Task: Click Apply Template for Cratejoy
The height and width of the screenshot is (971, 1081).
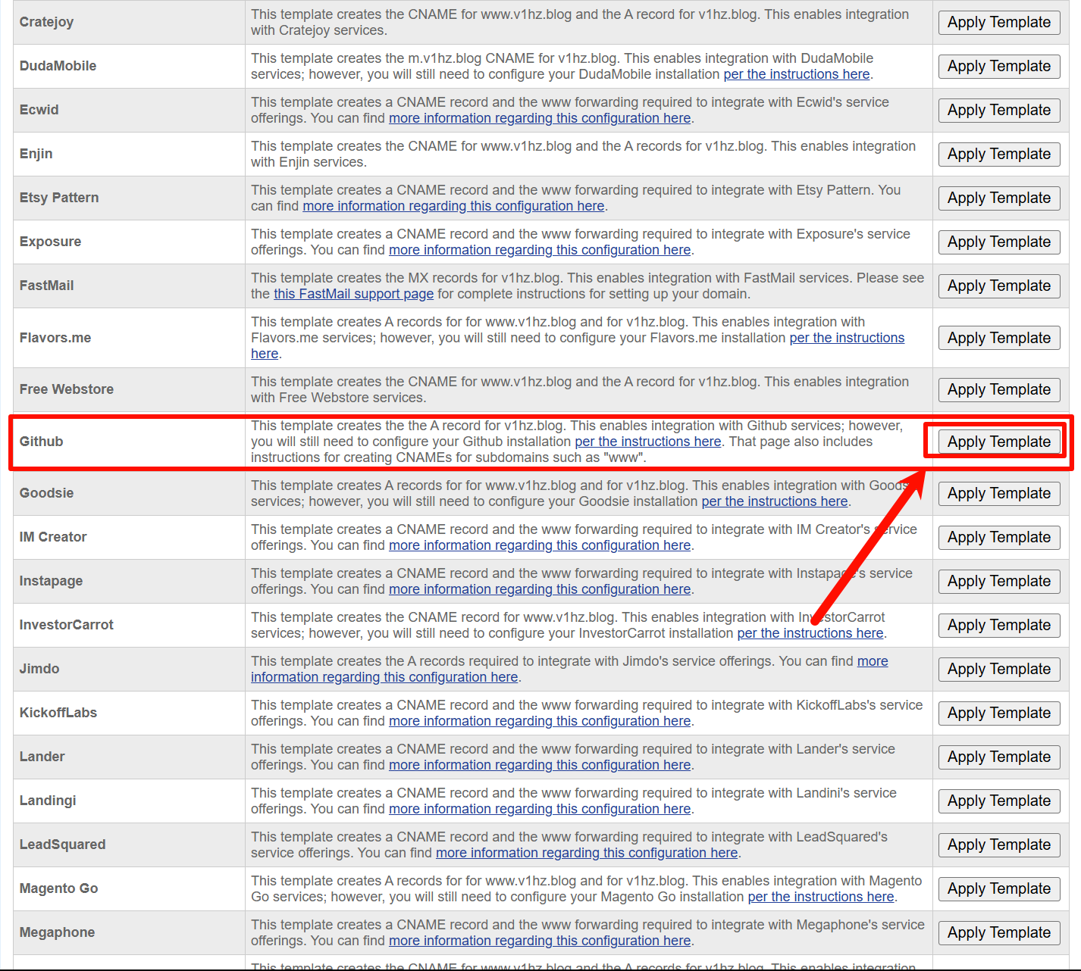Action: (x=998, y=22)
